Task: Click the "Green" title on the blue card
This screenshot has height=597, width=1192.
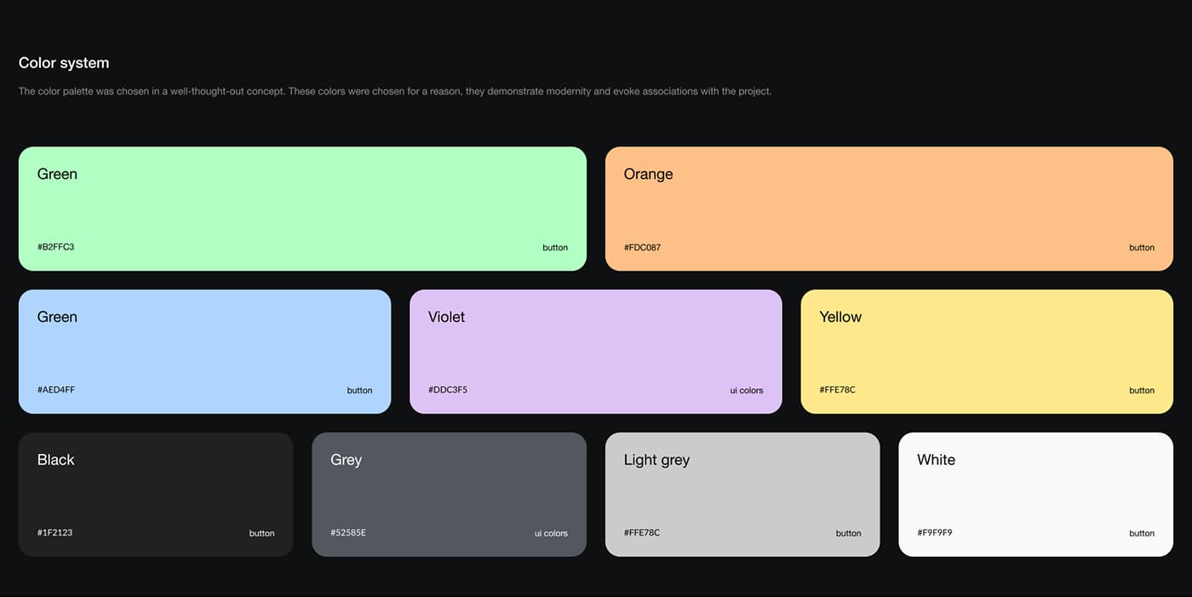Action: coord(57,317)
